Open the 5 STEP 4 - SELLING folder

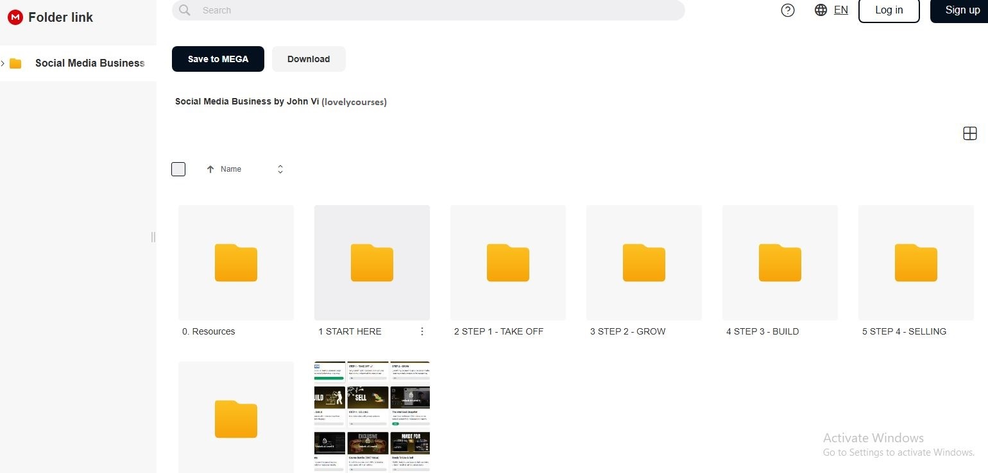point(916,263)
